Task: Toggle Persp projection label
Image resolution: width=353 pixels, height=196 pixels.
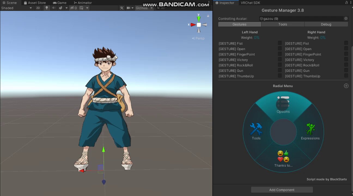Action: point(198,38)
